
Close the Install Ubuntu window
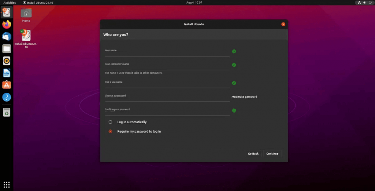click(283, 24)
